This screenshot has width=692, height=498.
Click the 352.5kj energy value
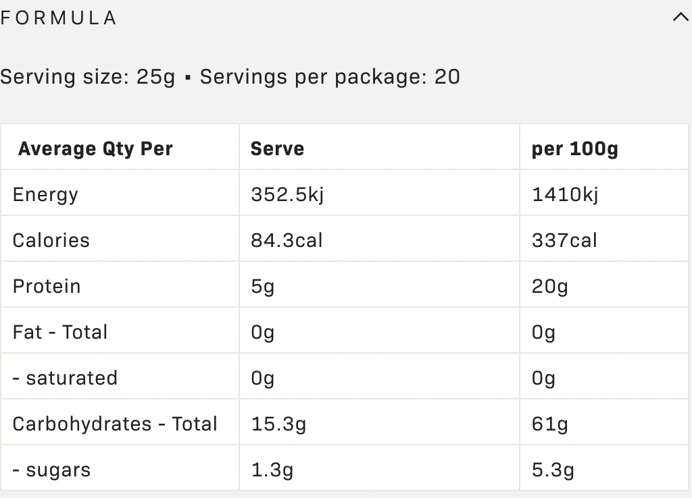pos(287,194)
